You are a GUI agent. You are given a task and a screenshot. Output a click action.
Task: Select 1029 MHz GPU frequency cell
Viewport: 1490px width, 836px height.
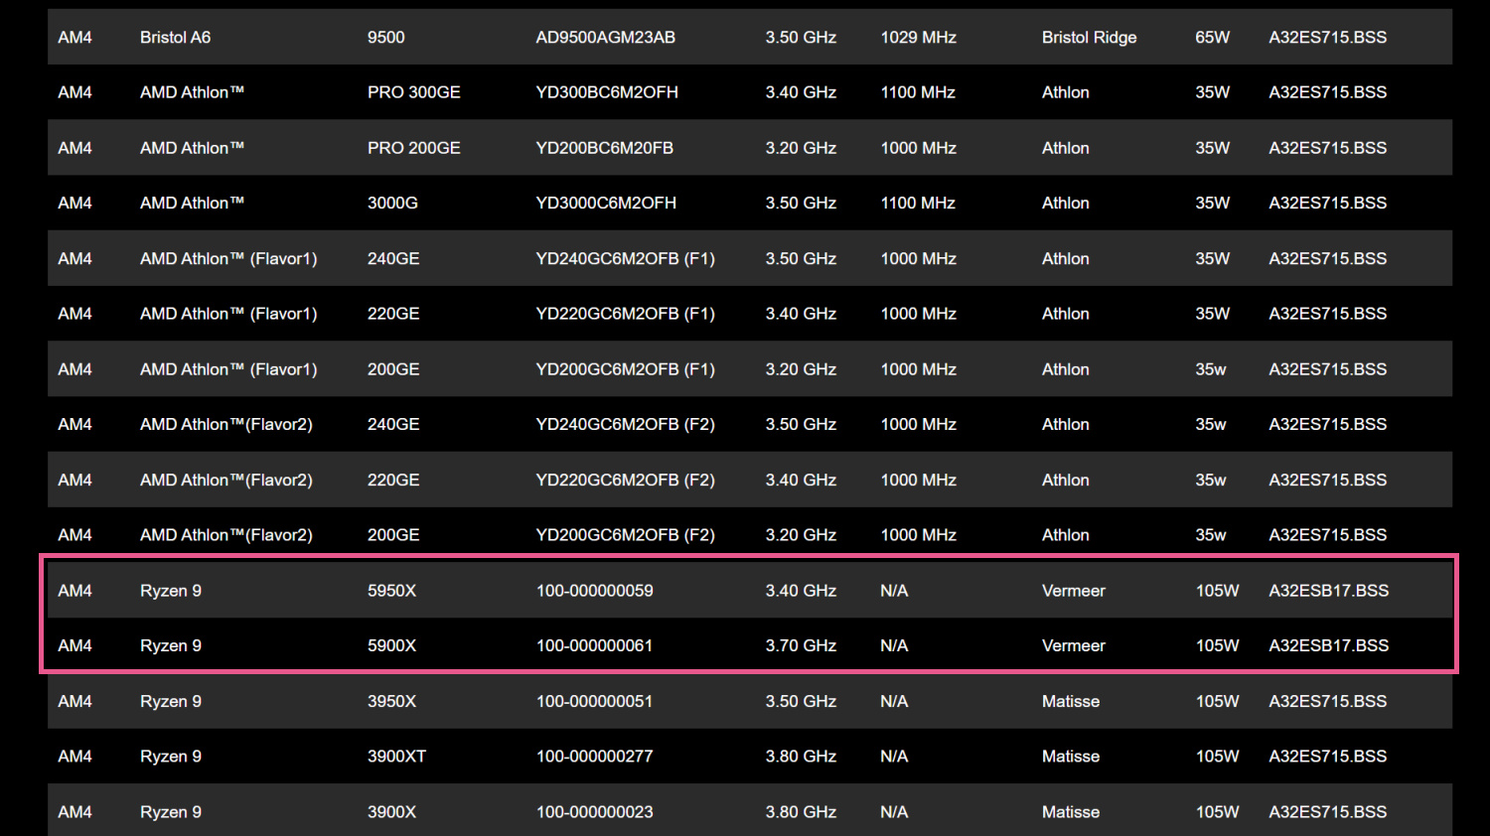(918, 38)
